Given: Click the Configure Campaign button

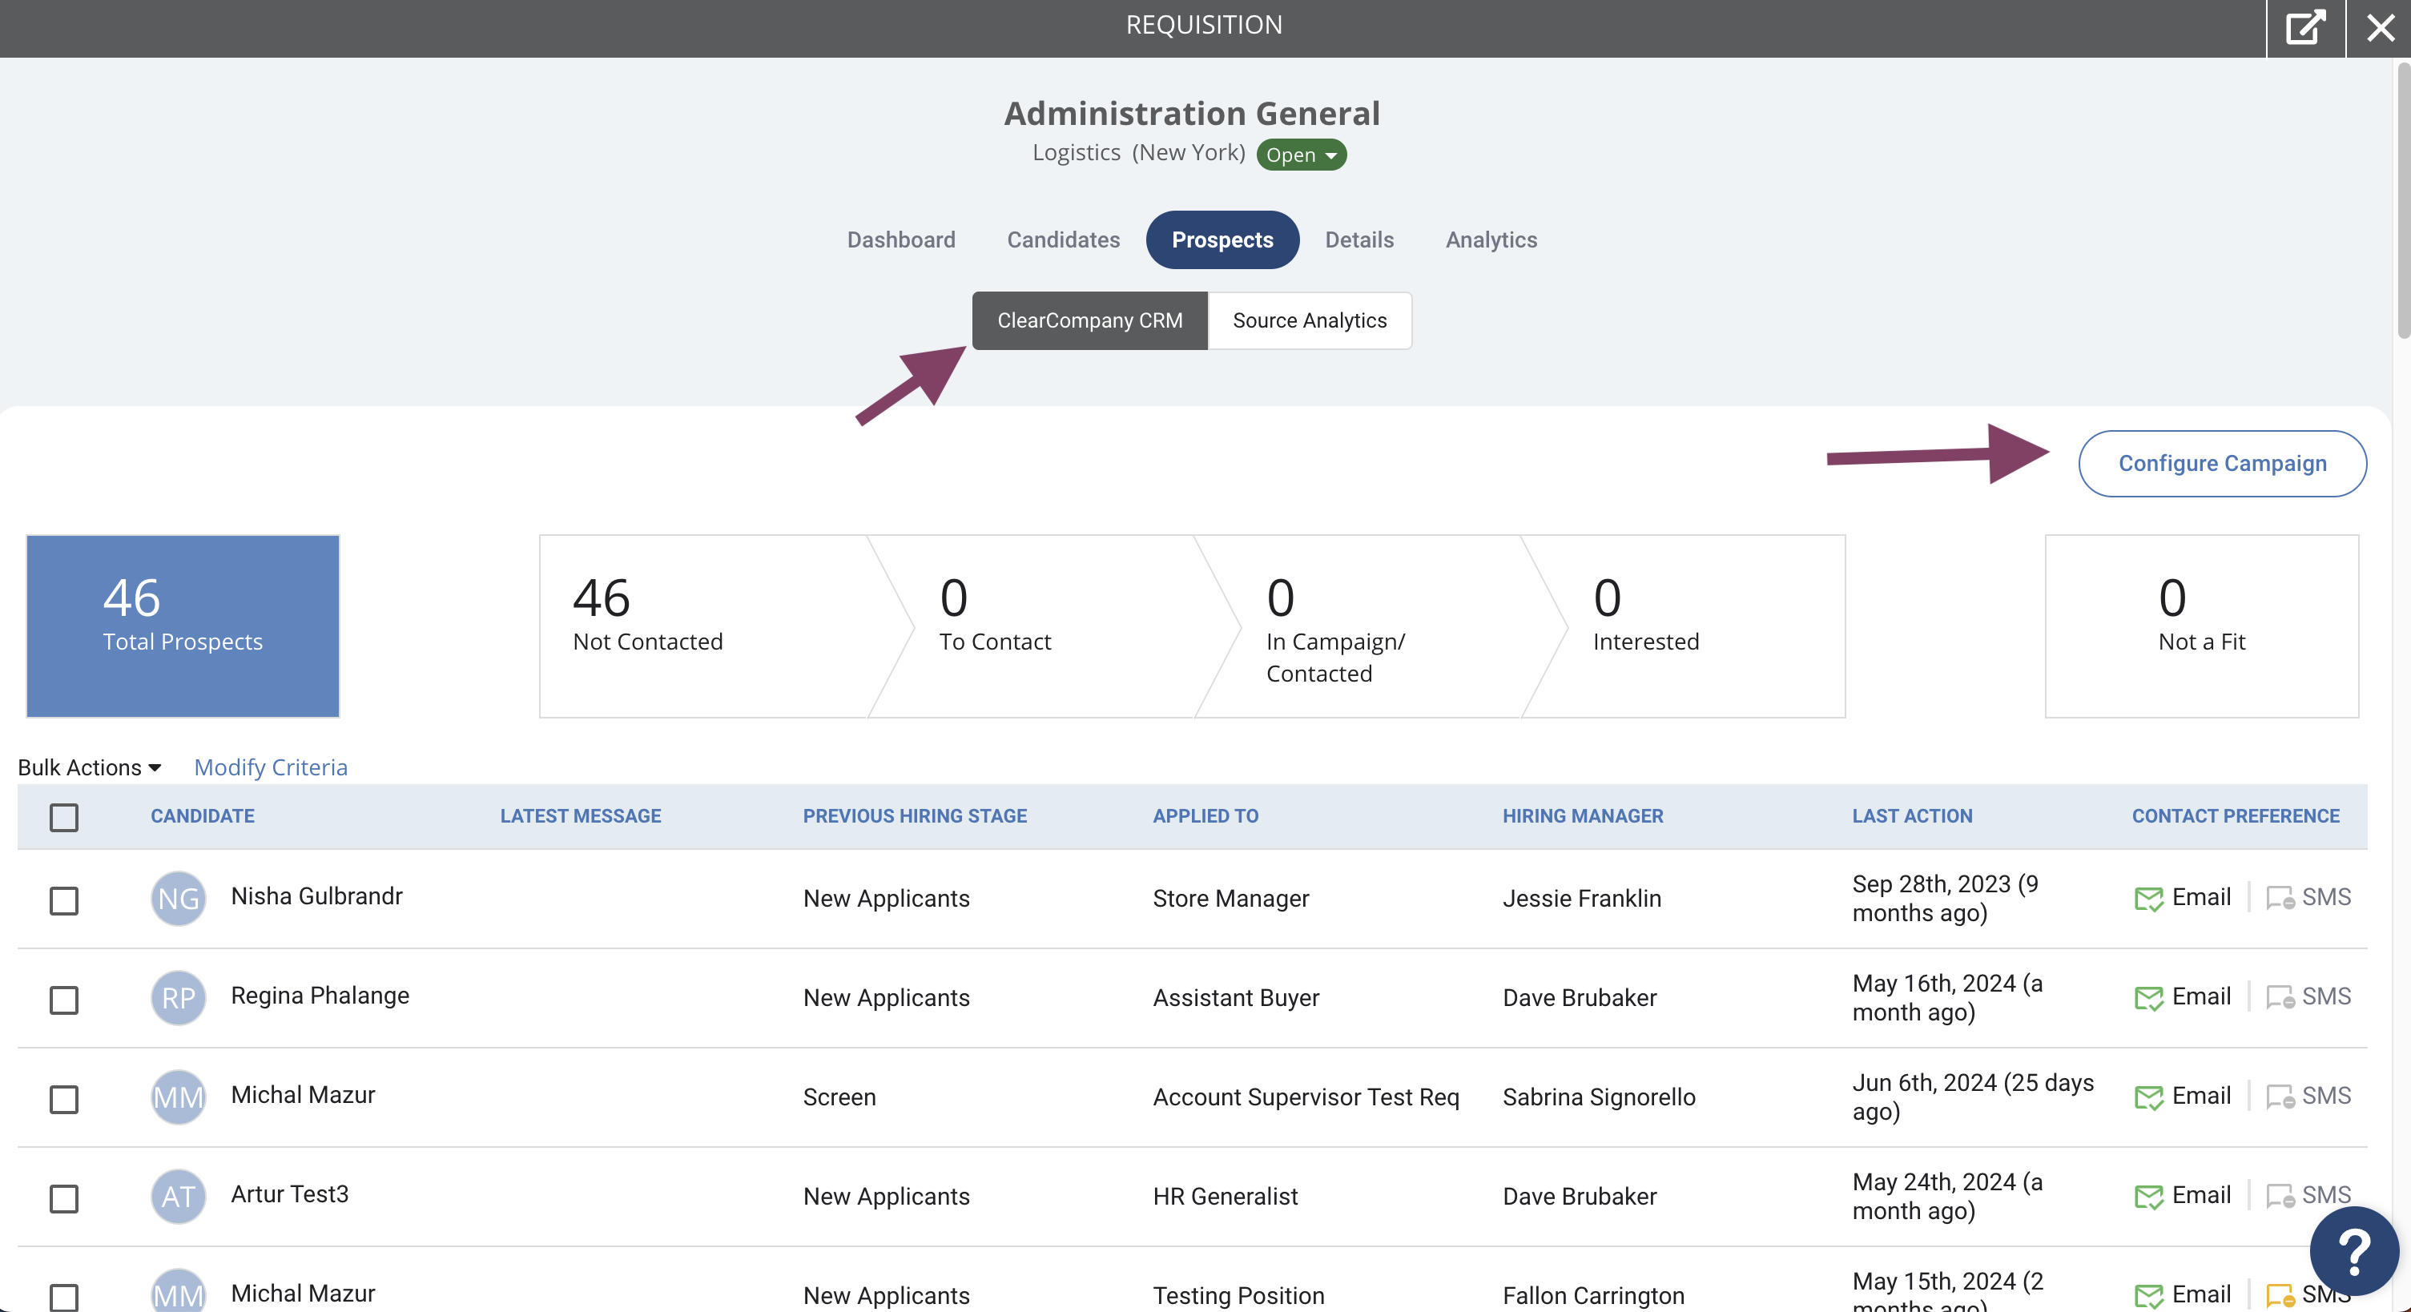Looking at the screenshot, I should (2222, 463).
